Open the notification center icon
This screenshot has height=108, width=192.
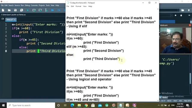click(187, 105)
